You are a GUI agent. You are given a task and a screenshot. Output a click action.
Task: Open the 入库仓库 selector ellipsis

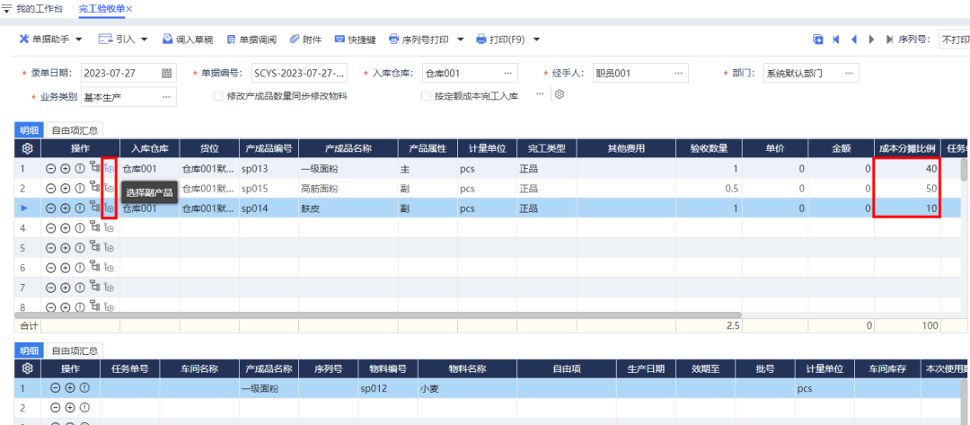[507, 73]
